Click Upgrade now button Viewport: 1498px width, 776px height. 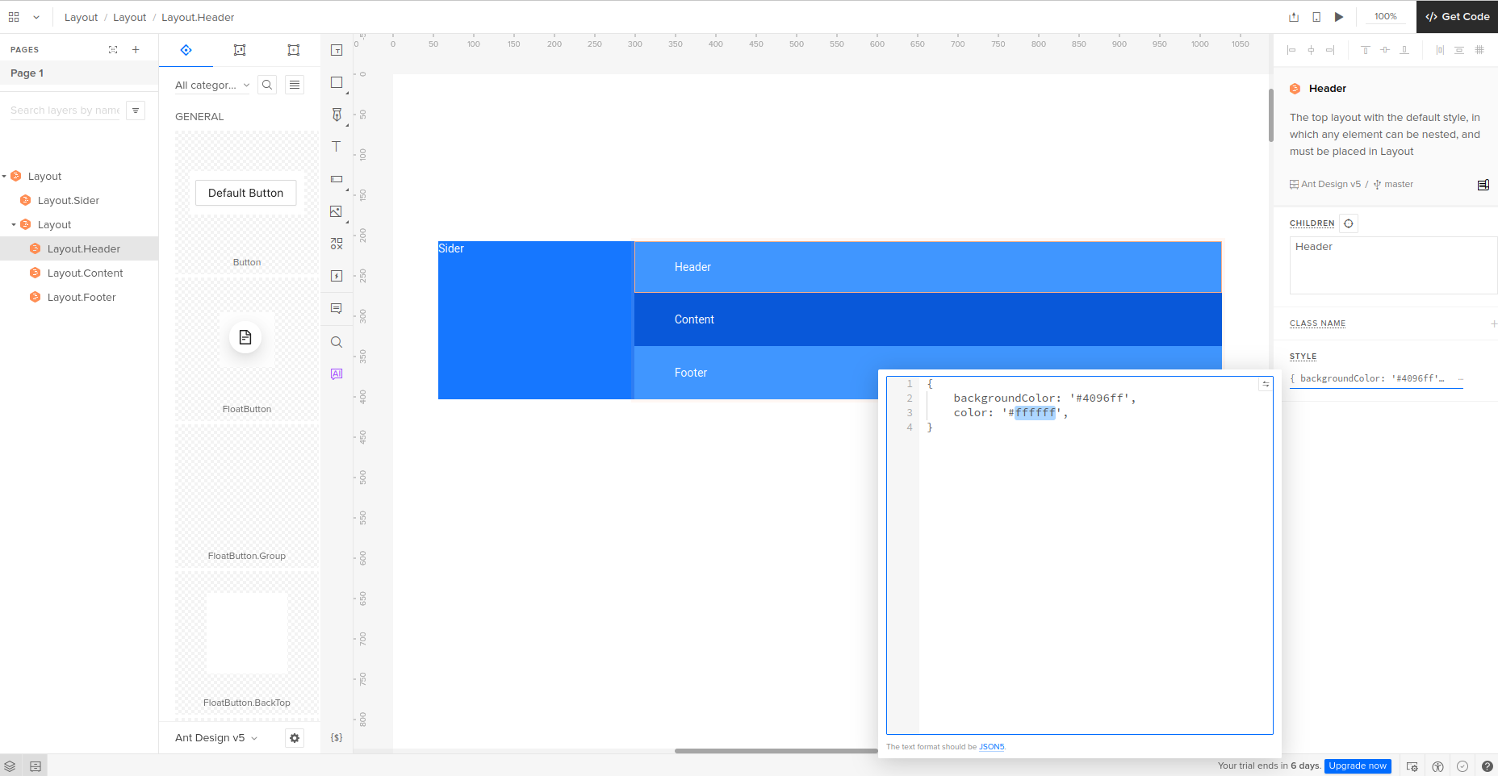click(x=1358, y=766)
